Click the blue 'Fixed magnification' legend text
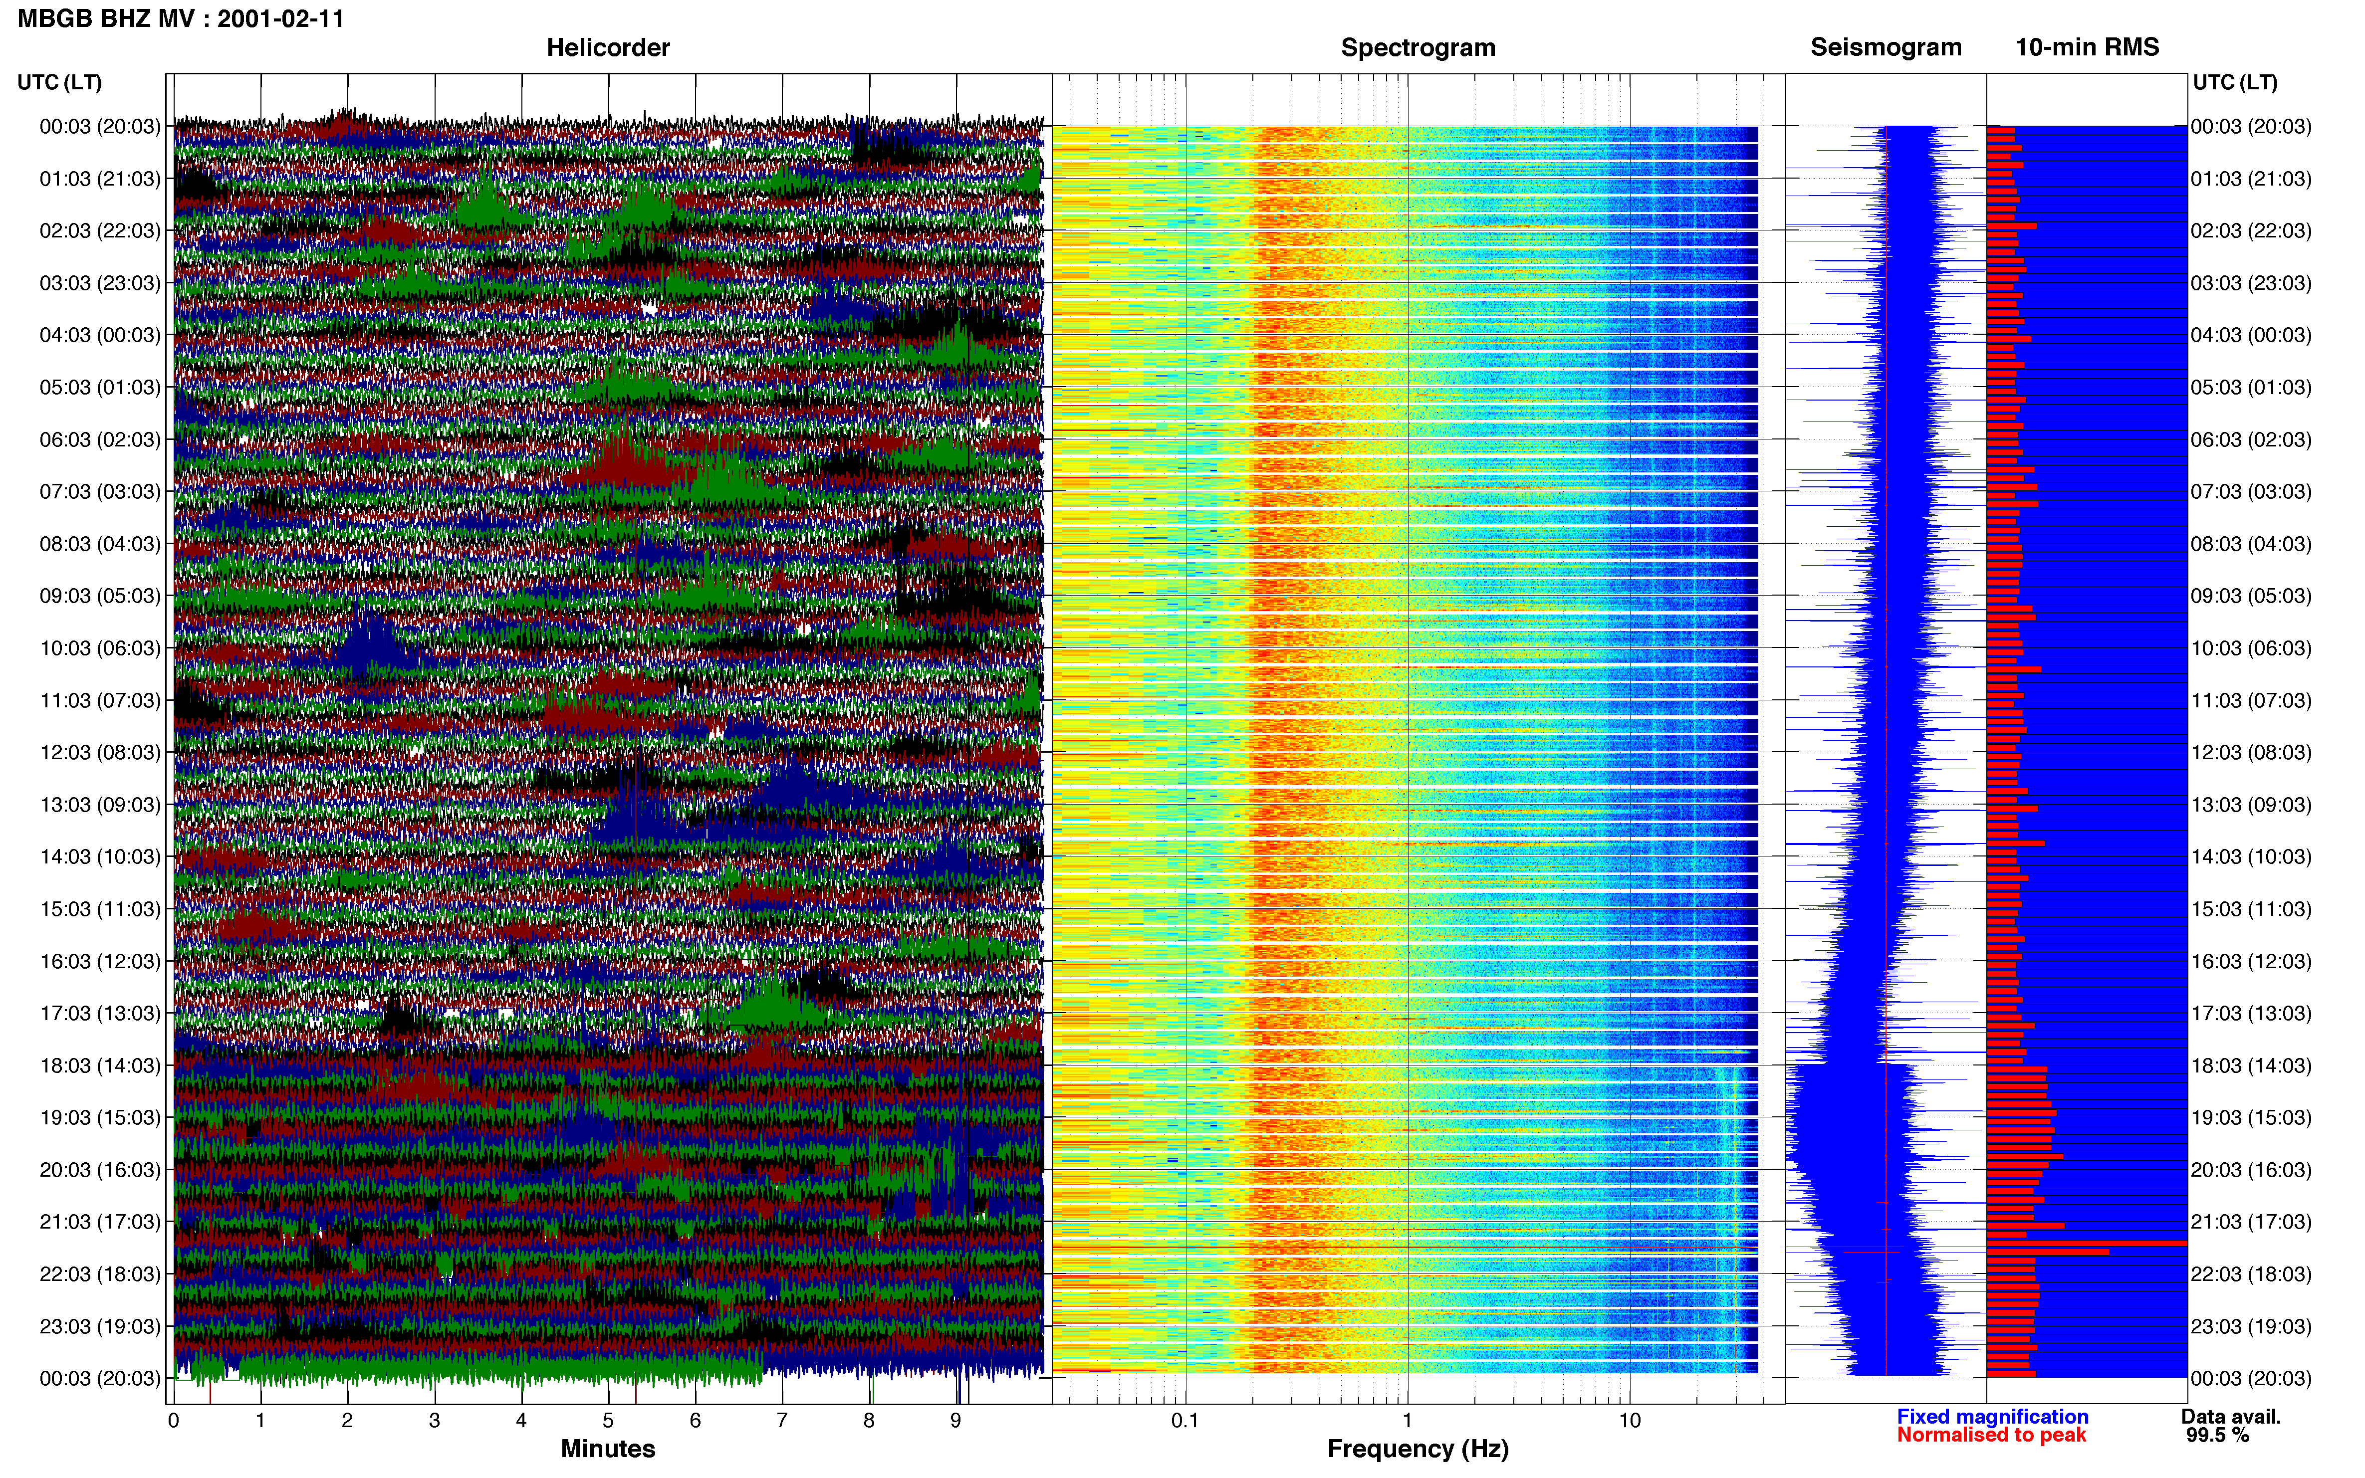The height and width of the screenshot is (1478, 2365). (x=1992, y=1417)
